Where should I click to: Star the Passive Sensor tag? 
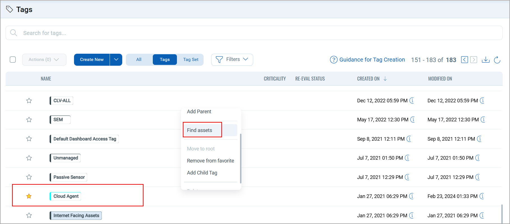pyautogui.click(x=29, y=177)
